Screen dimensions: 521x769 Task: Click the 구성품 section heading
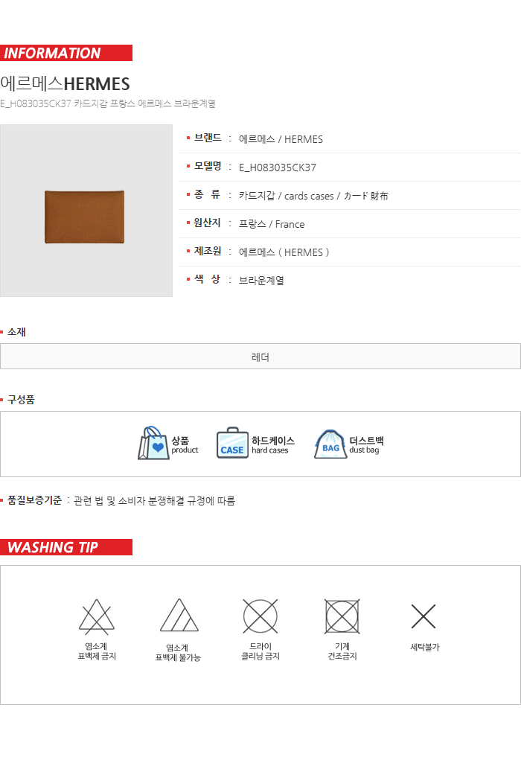pos(21,400)
